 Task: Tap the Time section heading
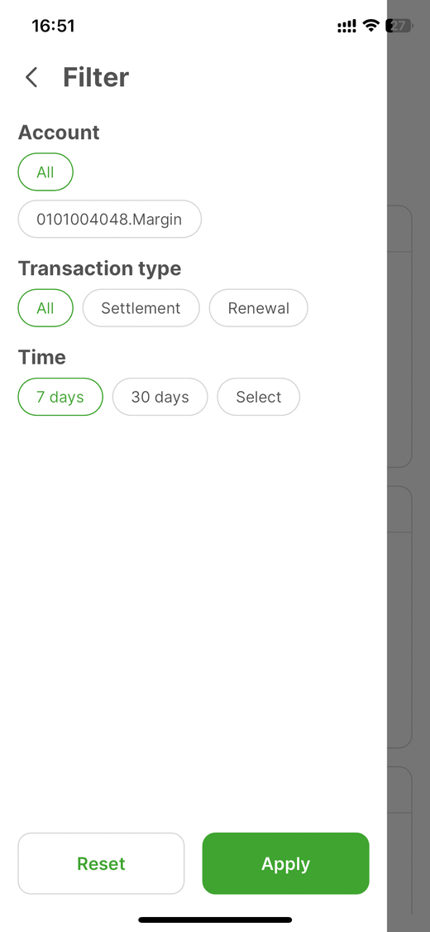(42, 356)
